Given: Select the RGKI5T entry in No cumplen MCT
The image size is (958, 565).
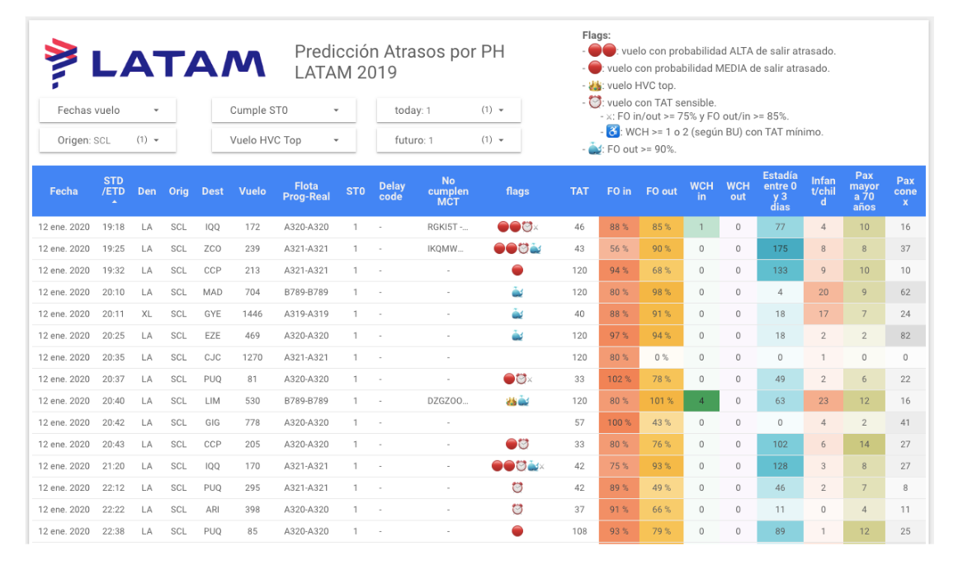Looking at the screenshot, I should 448,227.
